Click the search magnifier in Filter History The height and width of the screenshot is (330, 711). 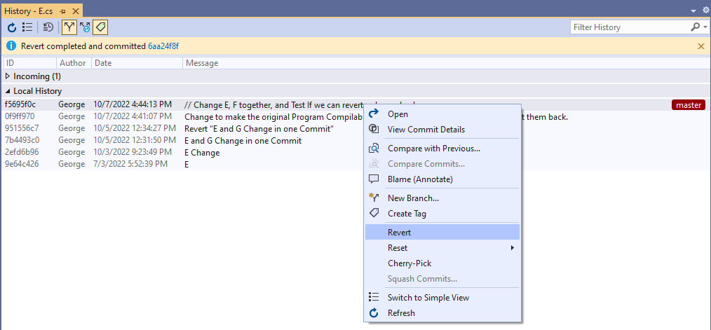point(695,27)
